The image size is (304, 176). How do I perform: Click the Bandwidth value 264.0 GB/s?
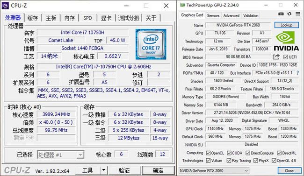[281, 105]
